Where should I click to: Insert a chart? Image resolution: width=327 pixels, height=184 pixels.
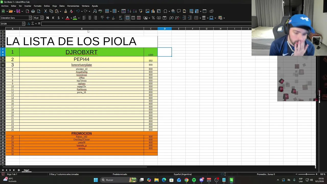coord(153,11)
